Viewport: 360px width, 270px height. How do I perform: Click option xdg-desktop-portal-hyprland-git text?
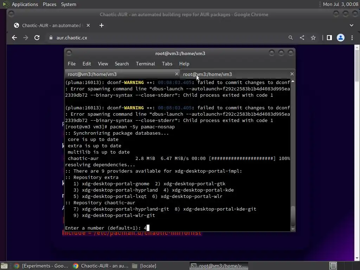tap(126, 209)
